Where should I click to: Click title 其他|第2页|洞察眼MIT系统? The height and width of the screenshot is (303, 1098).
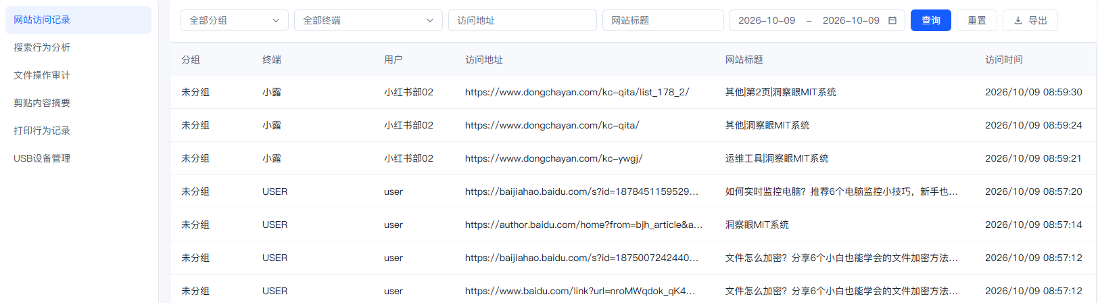[781, 92]
